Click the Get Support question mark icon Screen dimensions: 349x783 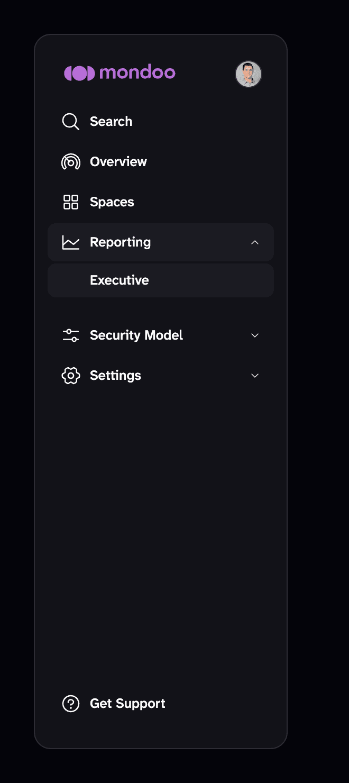point(71,704)
